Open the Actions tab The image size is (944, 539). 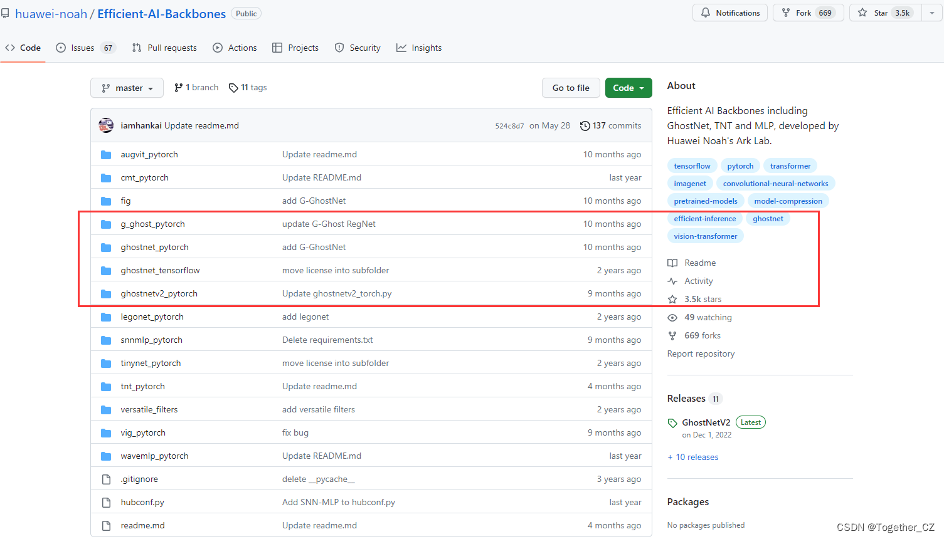pyautogui.click(x=235, y=48)
